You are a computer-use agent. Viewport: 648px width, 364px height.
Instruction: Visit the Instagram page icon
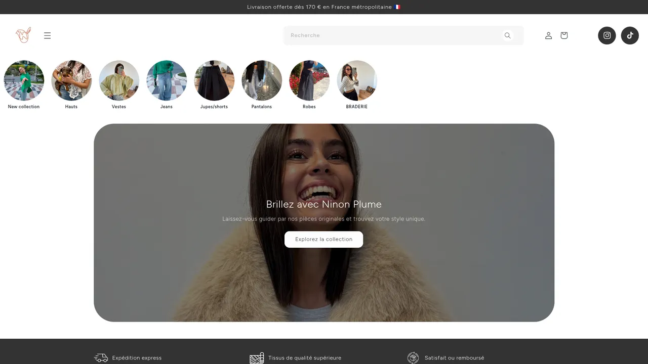click(x=607, y=35)
